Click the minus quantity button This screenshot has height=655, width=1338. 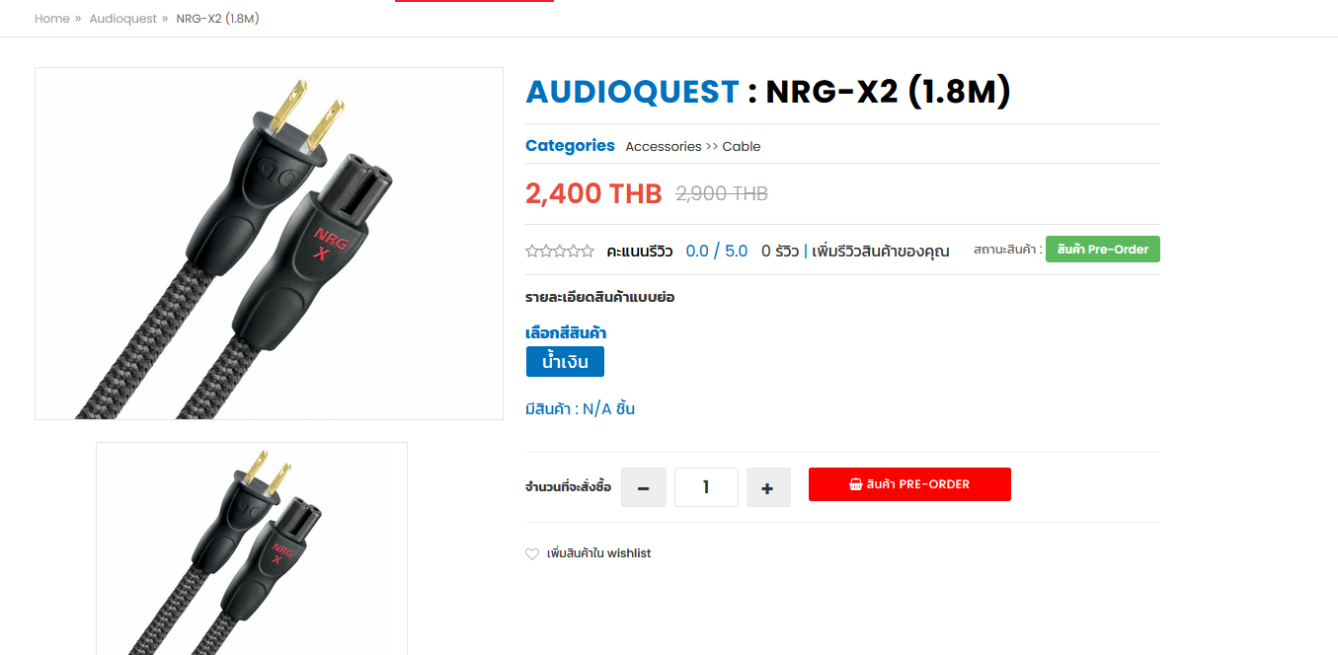[644, 487]
